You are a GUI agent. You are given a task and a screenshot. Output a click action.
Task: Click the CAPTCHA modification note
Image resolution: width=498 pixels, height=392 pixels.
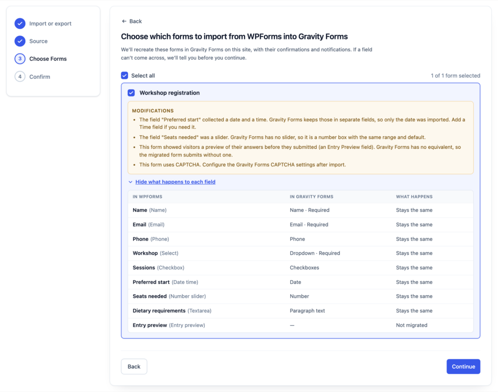[x=242, y=165]
